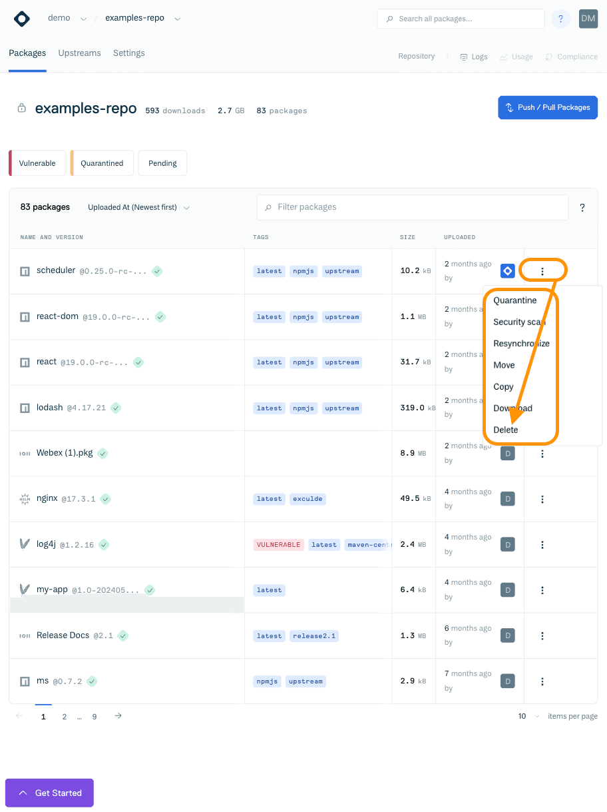Image resolution: width=607 pixels, height=812 pixels.
Task: Open the Uploaded At sort dropdown
Action: 138,207
